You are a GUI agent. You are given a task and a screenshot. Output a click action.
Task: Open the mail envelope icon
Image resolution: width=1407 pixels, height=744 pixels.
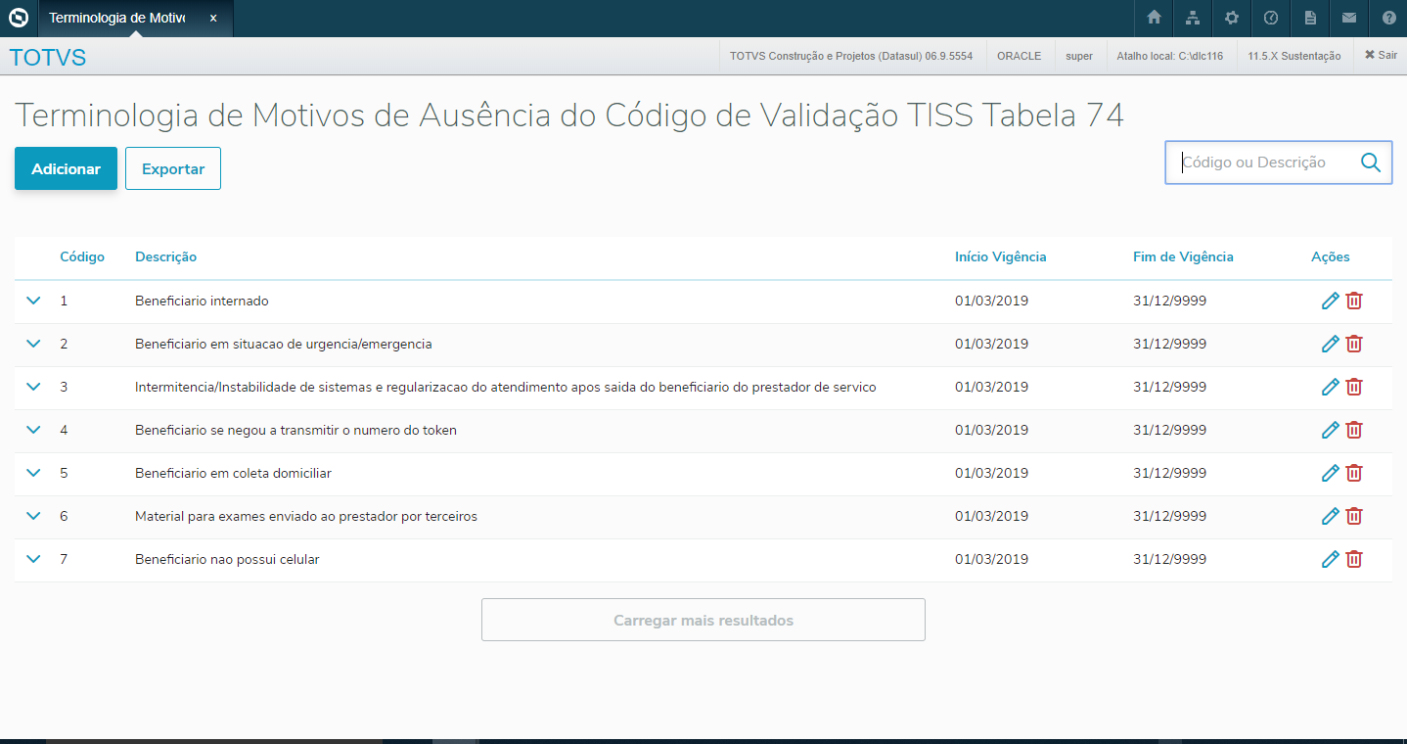(1349, 18)
